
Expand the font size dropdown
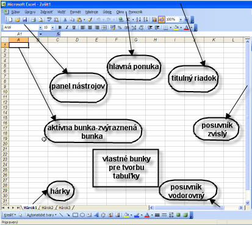52,28
